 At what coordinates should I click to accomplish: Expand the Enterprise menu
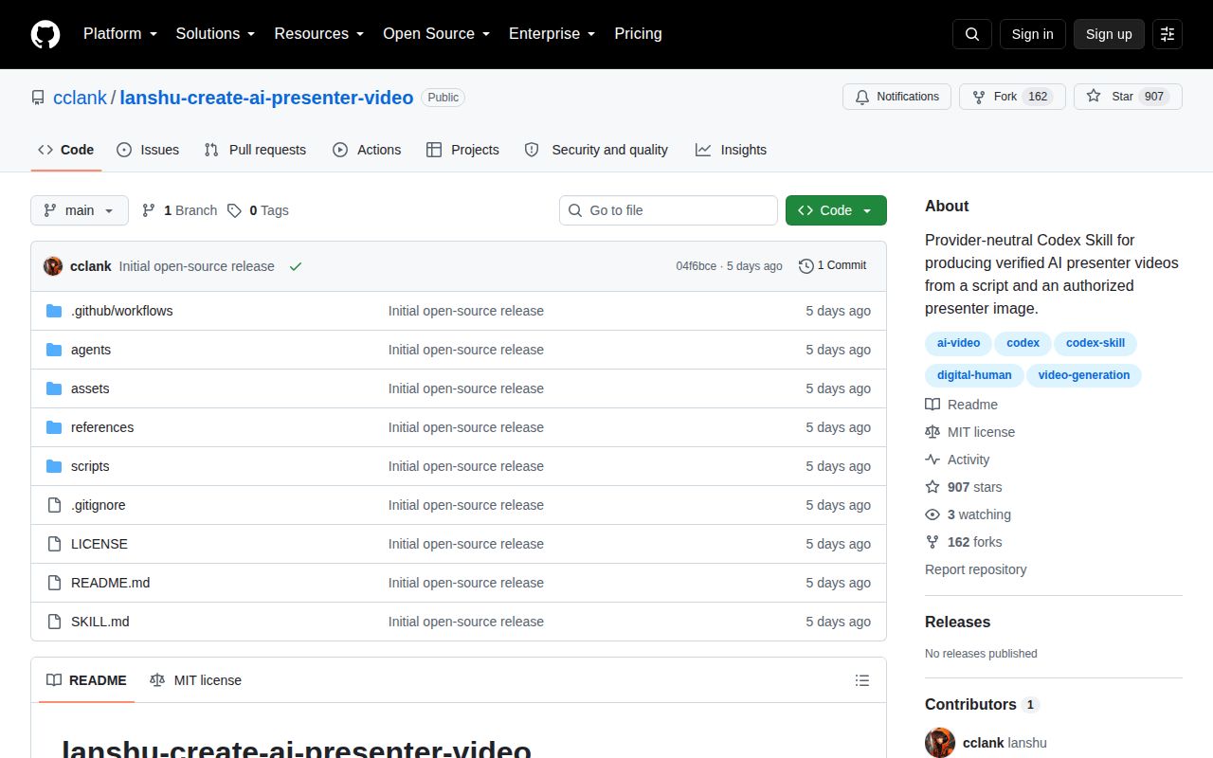click(x=552, y=34)
